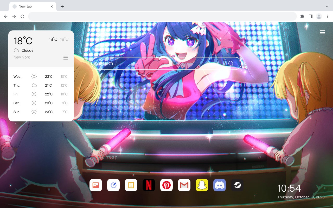Open the page hamburger menu at top right
Image resolution: width=333 pixels, height=208 pixels.
pos(322,32)
